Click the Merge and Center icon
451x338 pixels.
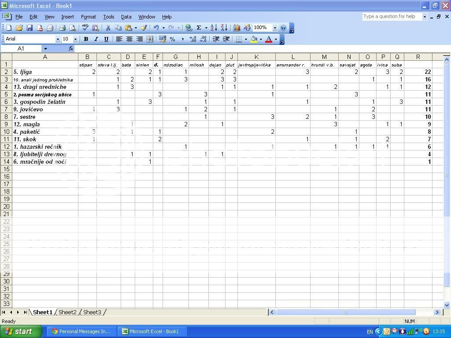(x=150, y=39)
